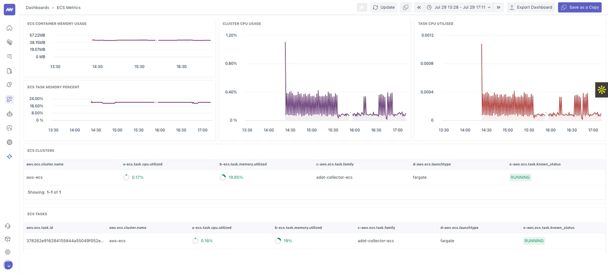Click the Update button

[384, 7]
